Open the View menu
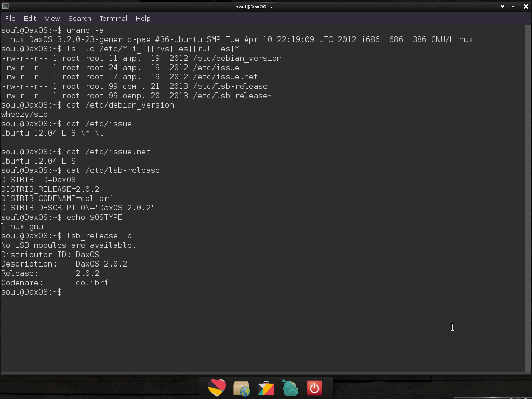 pyautogui.click(x=52, y=18)
